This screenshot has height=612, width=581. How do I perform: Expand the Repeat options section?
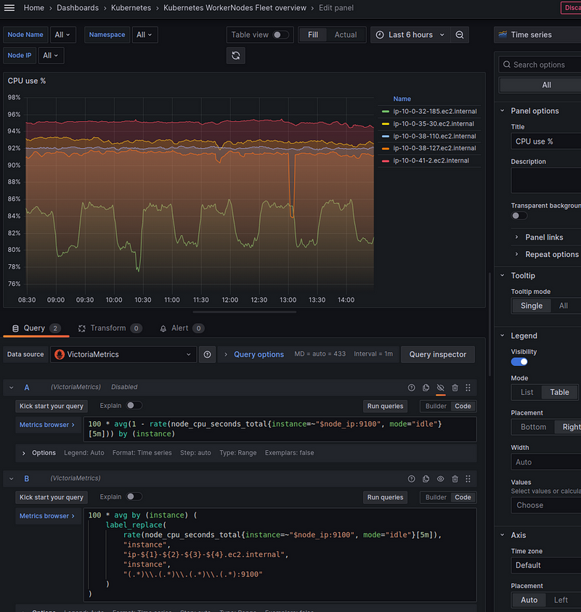tap(551, 255)
